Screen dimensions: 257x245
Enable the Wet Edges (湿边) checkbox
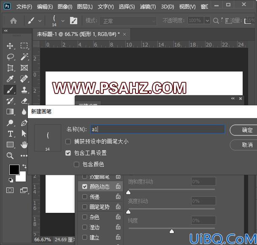(x=84, y=227)
